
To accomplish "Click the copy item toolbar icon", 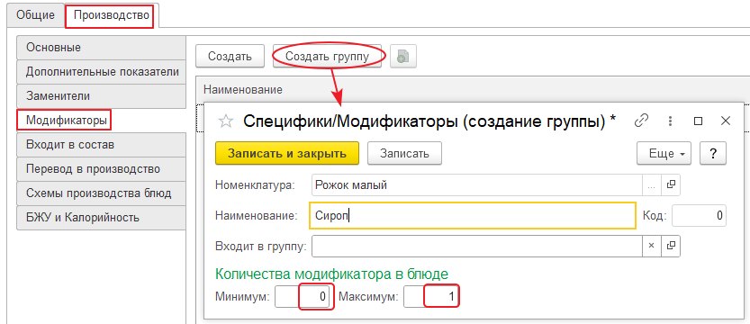I will pyautogui.click(x=402, y=57).
